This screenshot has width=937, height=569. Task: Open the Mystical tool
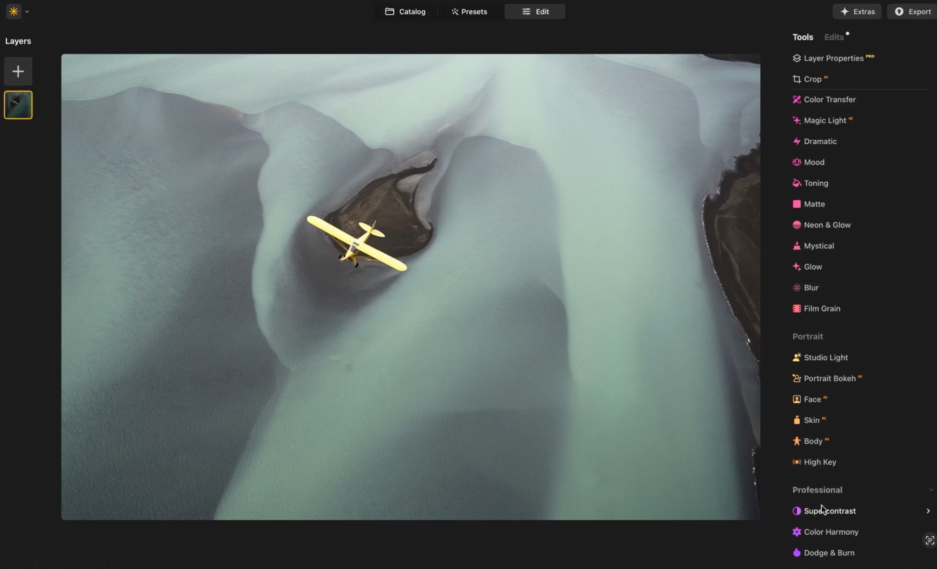(x=813, y=246)
